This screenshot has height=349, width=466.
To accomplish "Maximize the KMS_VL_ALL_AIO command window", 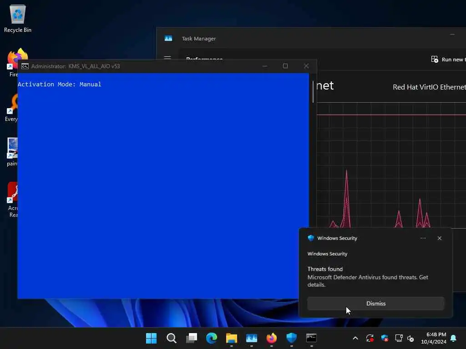I will 285,66.
